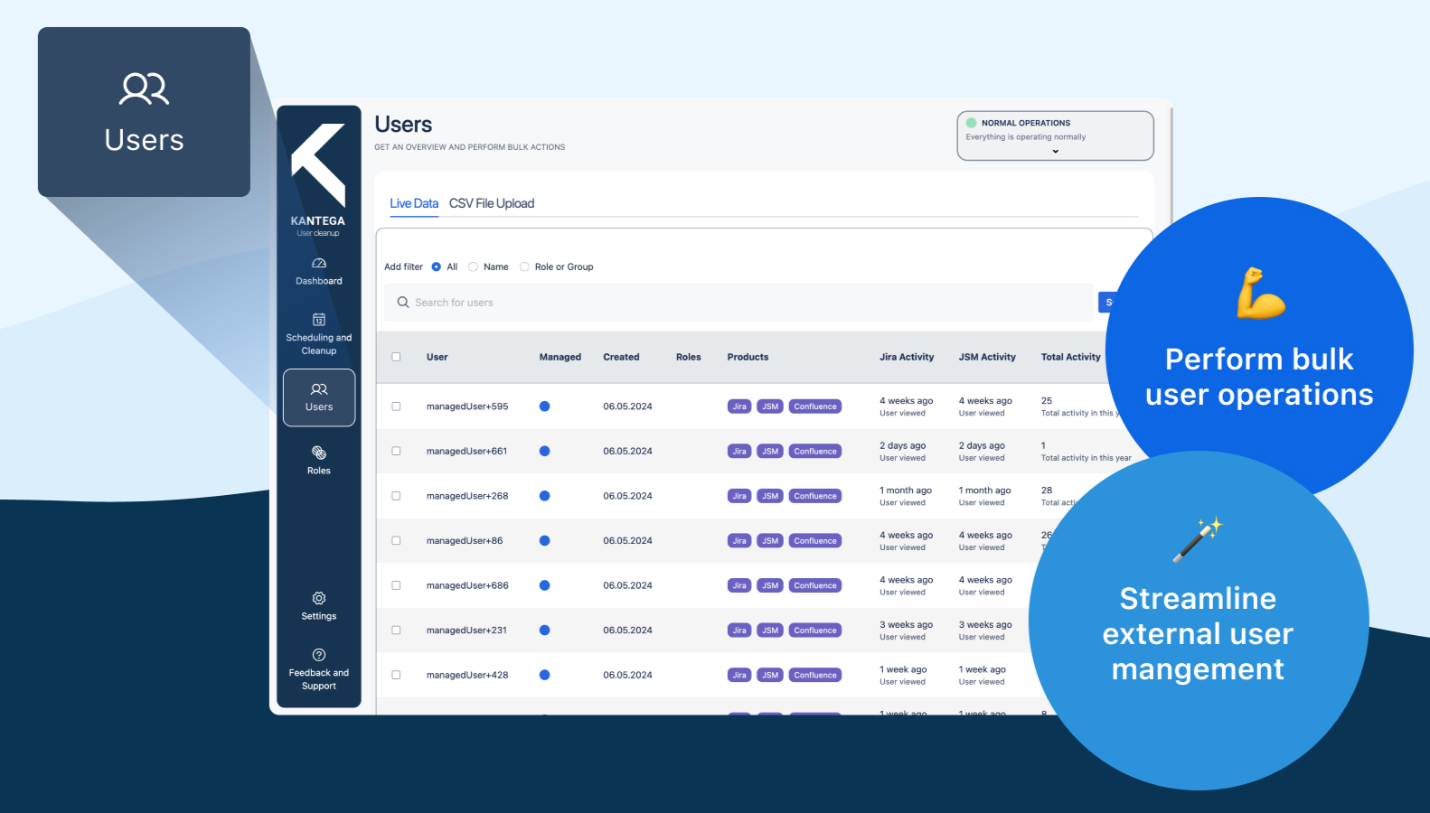Check the box for managedUser+268
This screenshot has width=1430, height=813.
pyautogui.click(x=396, y=496)
